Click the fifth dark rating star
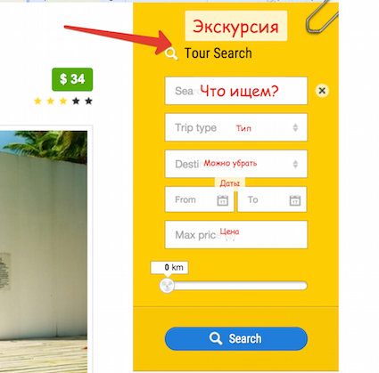379x373 pixels. click(88, 101)
